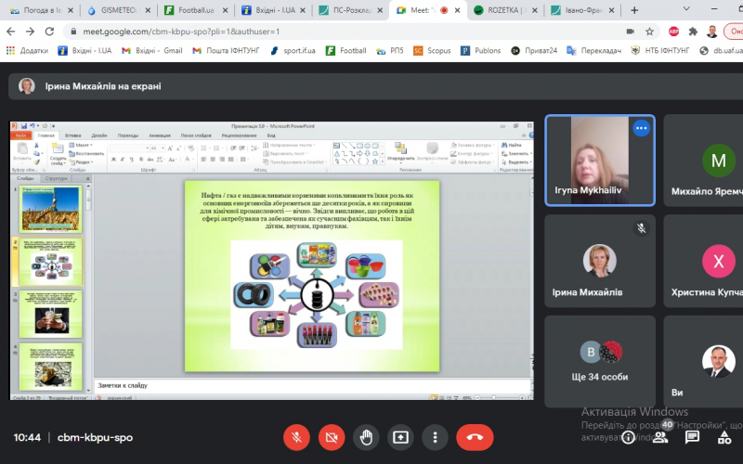Click the 'Вставка' ribbon tab in shared PowerPoint

72,135
